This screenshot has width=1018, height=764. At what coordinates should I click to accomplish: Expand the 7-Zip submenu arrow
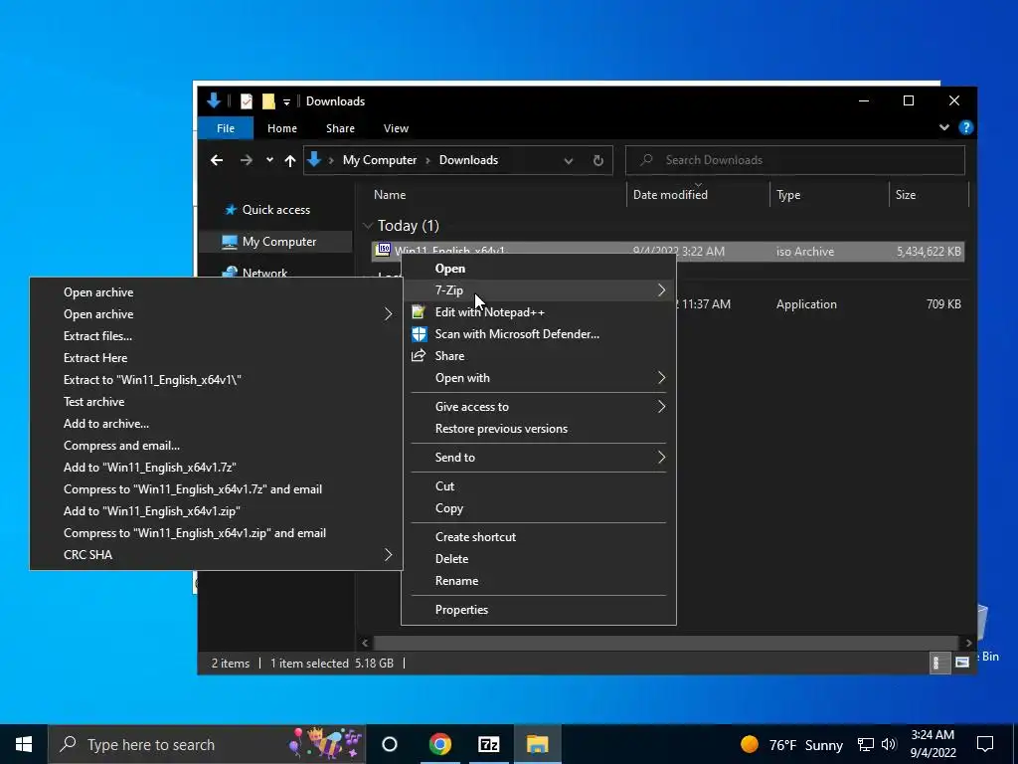[661, 290]
